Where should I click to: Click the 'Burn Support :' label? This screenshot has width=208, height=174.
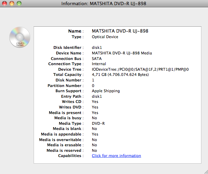click(x=70, y=91)
